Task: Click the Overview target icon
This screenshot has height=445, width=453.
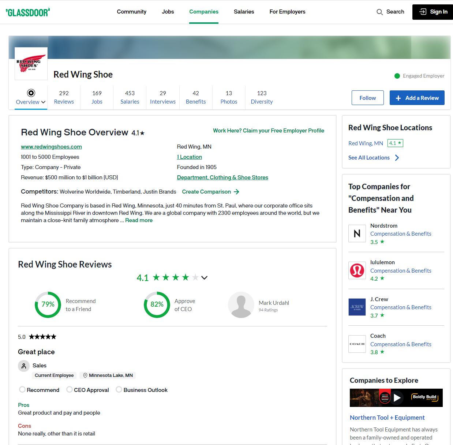Action: coord(31,93)
